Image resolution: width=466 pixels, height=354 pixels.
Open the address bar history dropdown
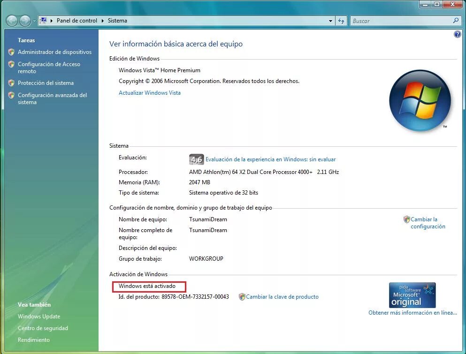330,21
